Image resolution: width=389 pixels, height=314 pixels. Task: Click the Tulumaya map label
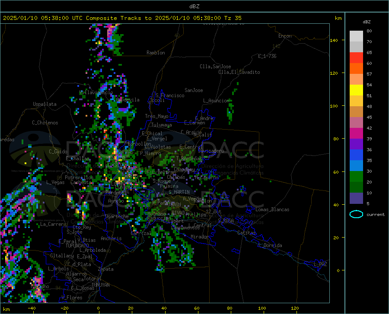click(161, 125)
